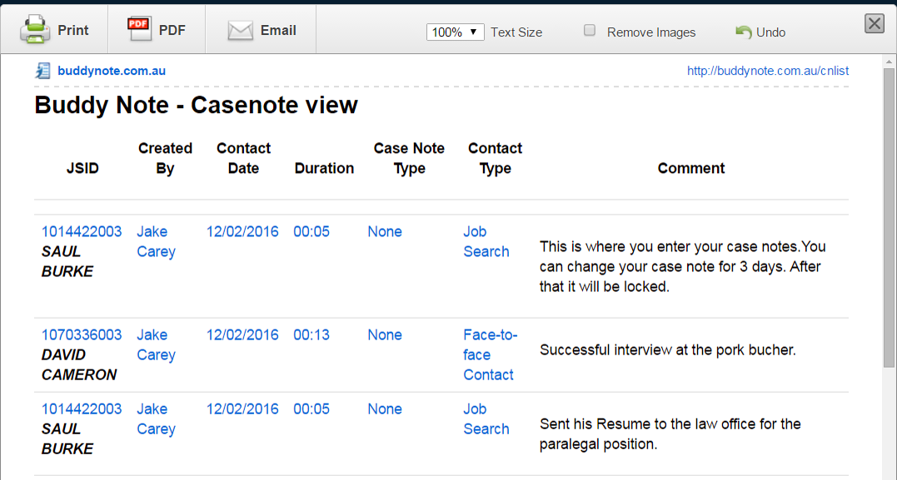897x480 pixels.
Task: Click the PDF document icon
Action: [139, 29]
